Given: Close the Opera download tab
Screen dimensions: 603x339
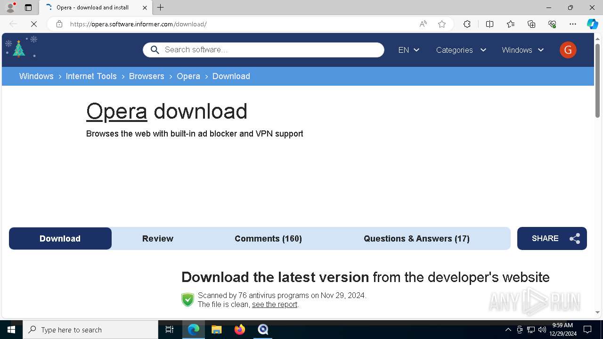Looking at the screenshot, I should [145, 8].
